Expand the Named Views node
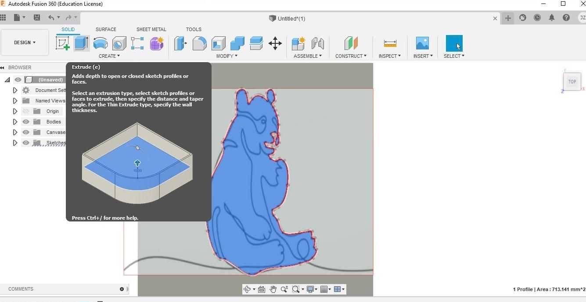The height and width of the screenshot is (302, 586). (x=15, y=101)
